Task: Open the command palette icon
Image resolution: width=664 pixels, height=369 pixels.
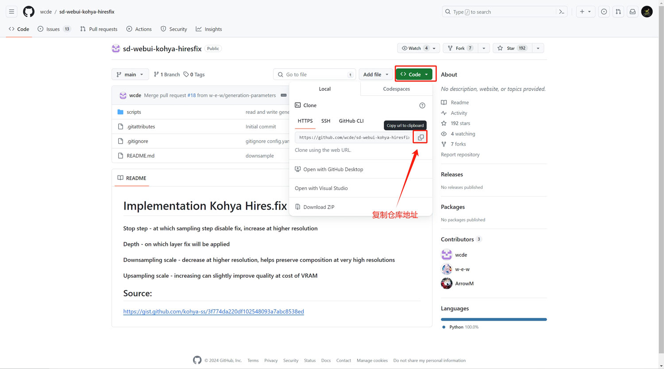Action: click(562, 12)
